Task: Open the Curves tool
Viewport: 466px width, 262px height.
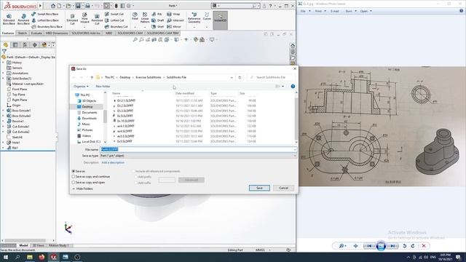Action: click(x=207, y=16)
